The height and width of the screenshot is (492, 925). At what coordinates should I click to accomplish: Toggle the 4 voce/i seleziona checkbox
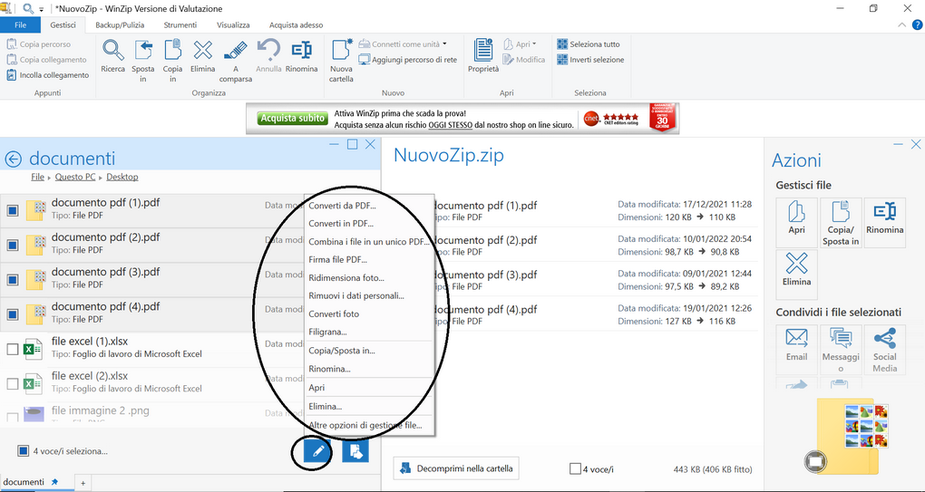[23, 451]
